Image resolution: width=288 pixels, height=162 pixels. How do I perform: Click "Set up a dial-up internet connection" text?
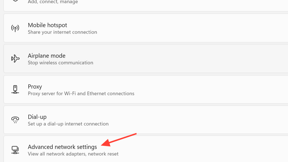point(68,124)
